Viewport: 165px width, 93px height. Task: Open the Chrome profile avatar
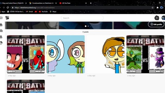(x=162, y=7)
